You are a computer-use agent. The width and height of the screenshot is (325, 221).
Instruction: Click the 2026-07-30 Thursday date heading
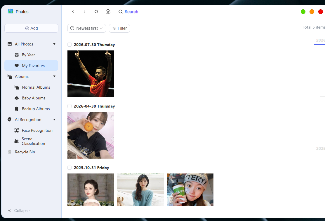coord(94,45)
